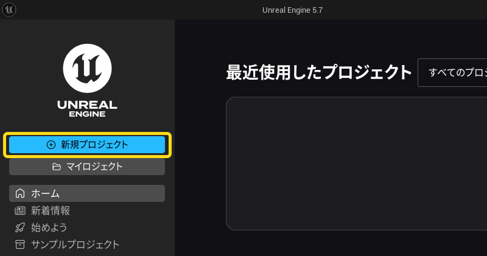Click the archive box icon beside サンプルプロジェクト

[x=20, y=244]
